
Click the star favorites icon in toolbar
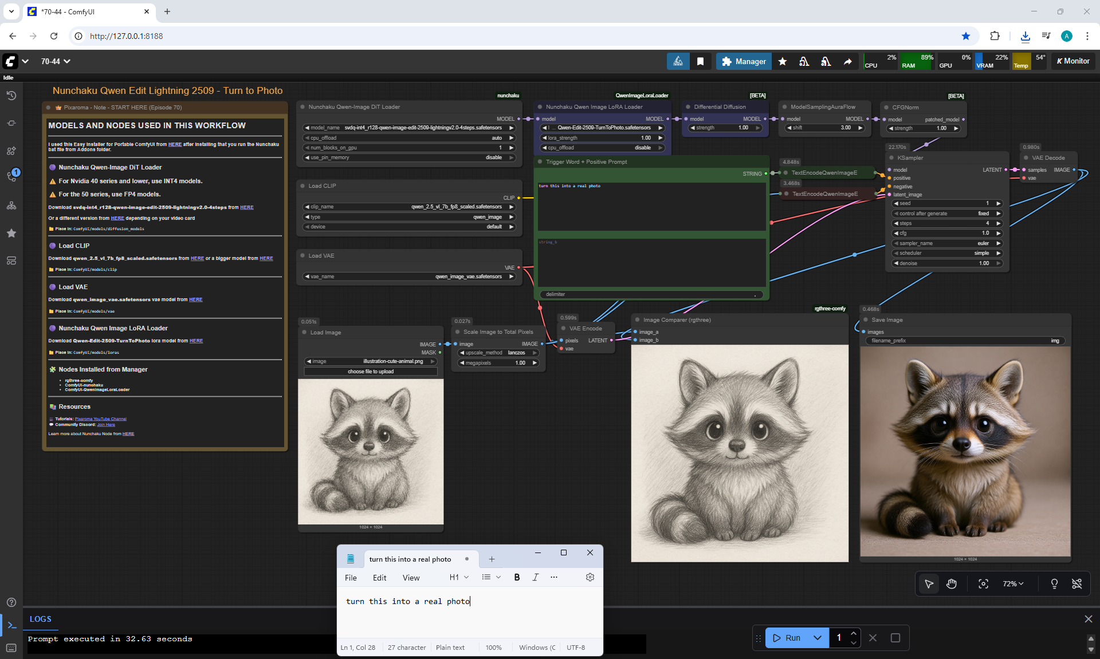pos(782,61)
